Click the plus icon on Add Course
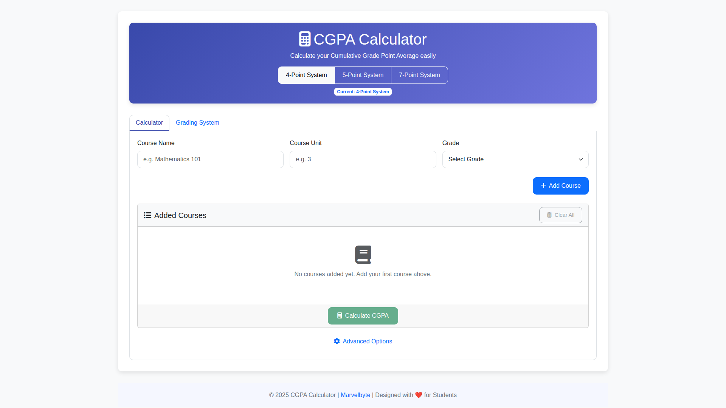 pyautogui.click(x=543, y=185)
